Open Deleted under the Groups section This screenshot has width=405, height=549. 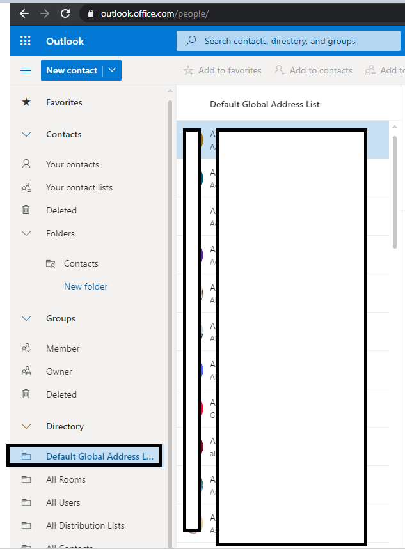(x=61, y=394)
